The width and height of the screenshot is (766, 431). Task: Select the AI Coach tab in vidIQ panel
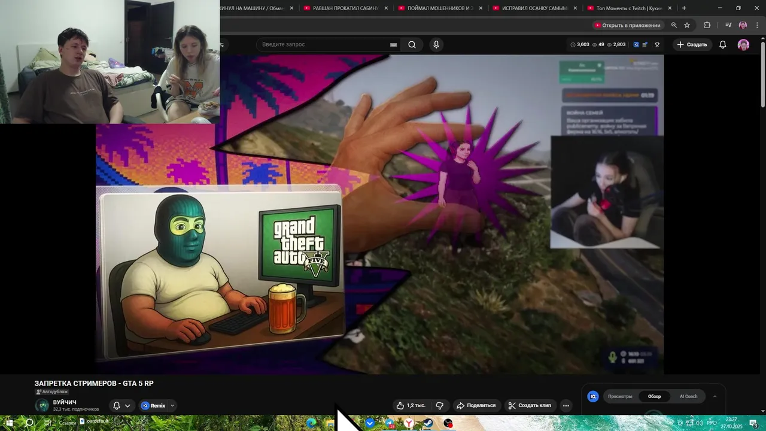688,396
